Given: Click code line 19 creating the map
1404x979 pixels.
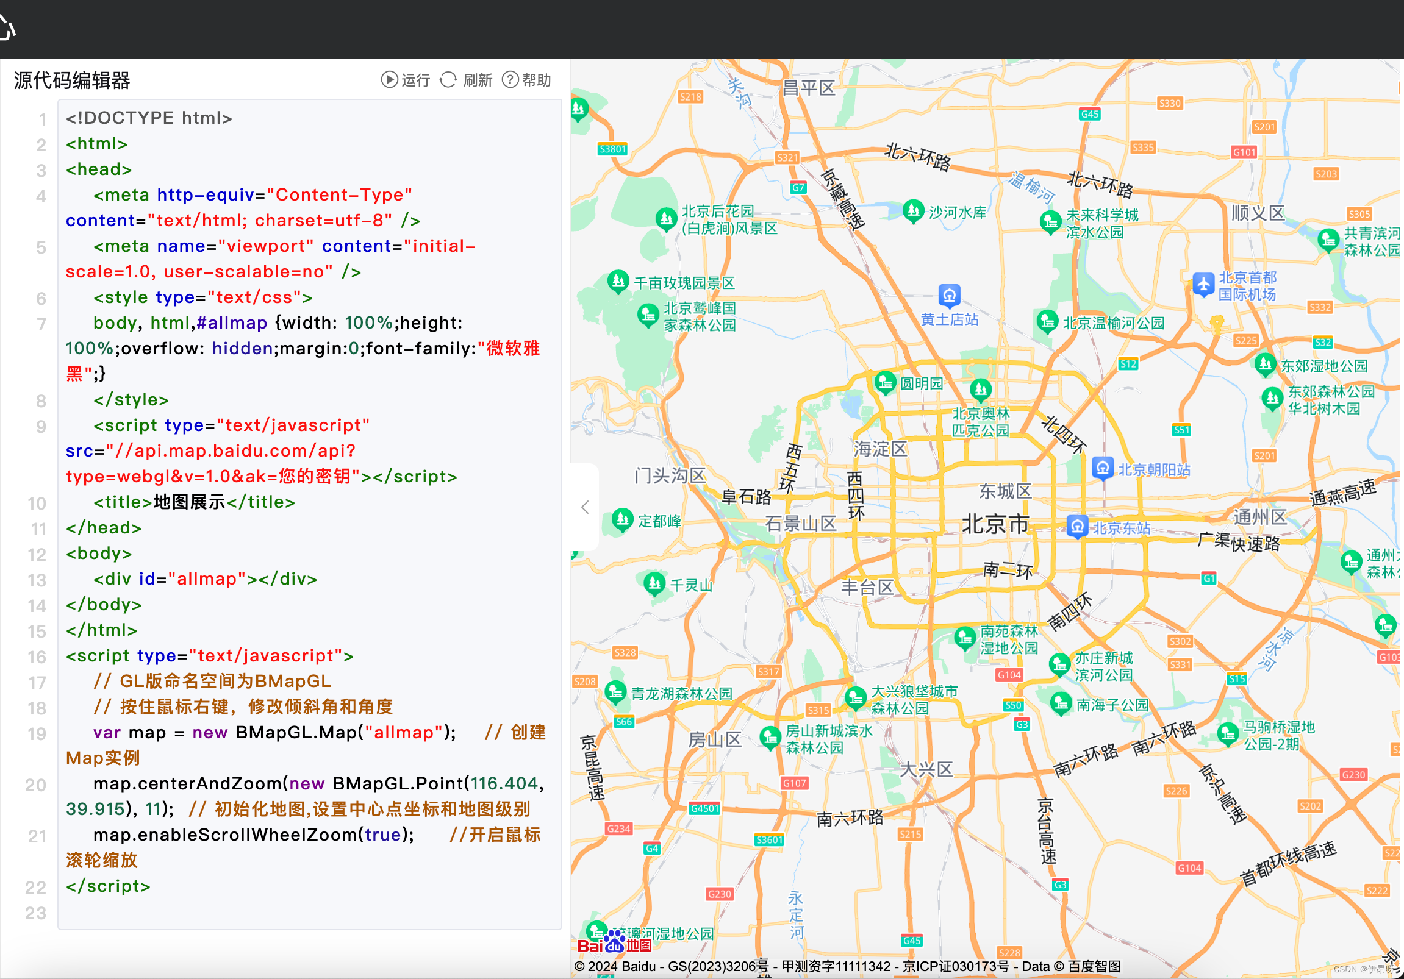Looking at the screenshot, I should tap(306, 745).
